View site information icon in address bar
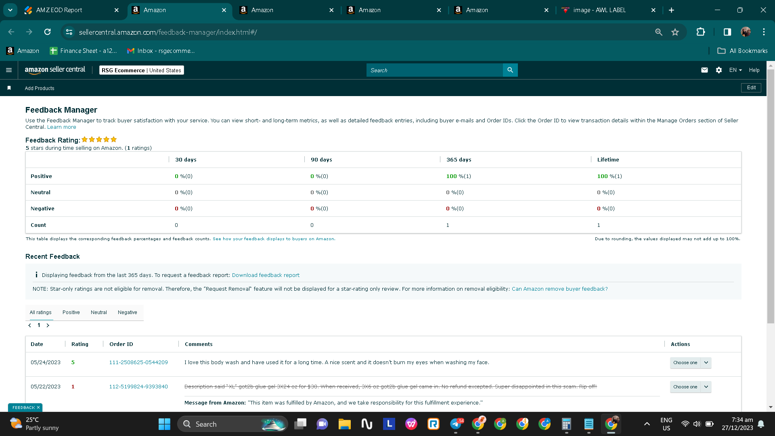Viewport: 775px width, 436px height. click(x=69, y=32)
